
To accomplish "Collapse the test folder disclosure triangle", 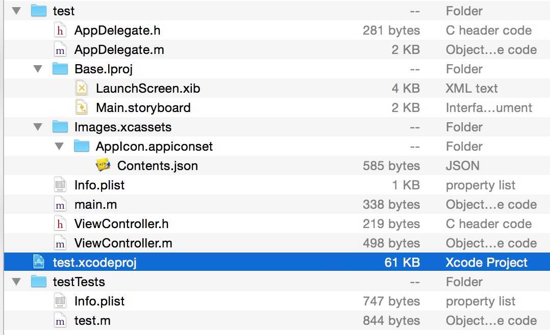I will [x=16, y=11].
